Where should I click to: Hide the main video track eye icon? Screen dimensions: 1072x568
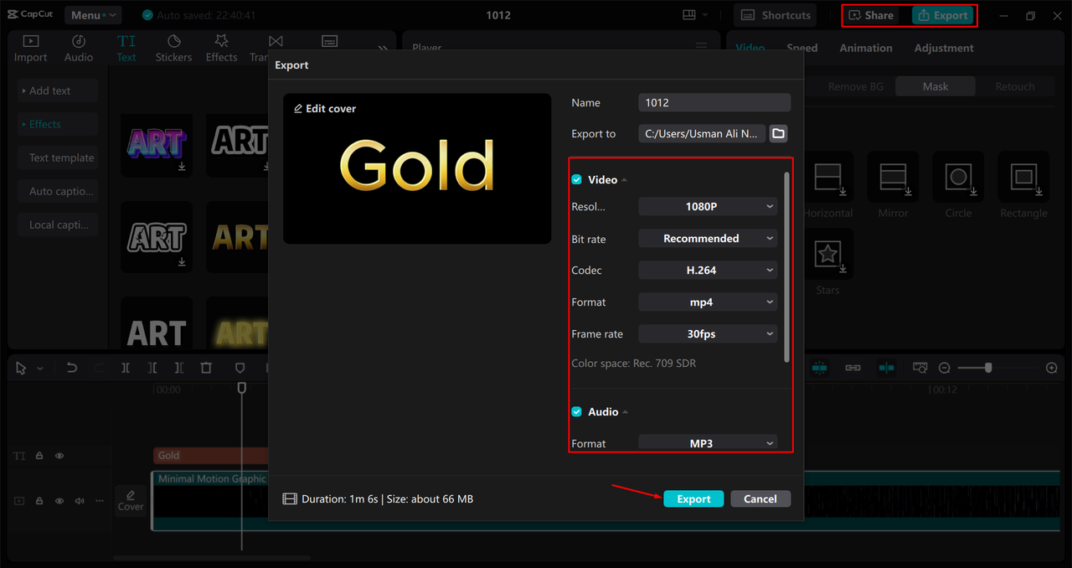(59, 501)
